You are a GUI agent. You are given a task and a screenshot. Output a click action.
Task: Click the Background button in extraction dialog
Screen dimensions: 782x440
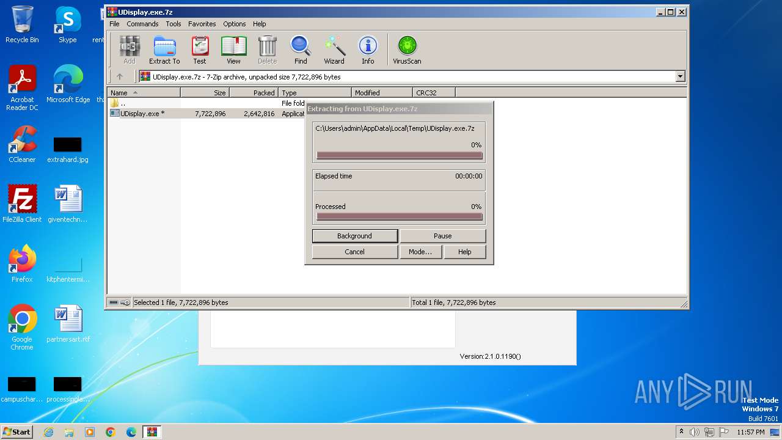[x=354, y=236]
